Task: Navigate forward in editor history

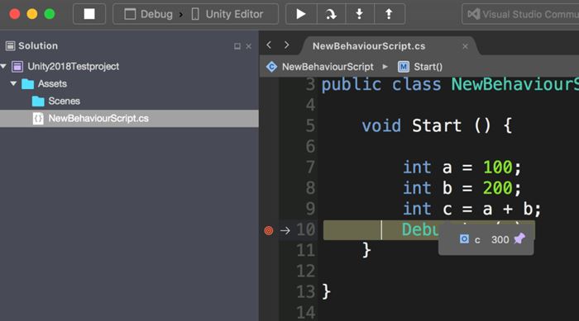Action: tap(286, 45)
